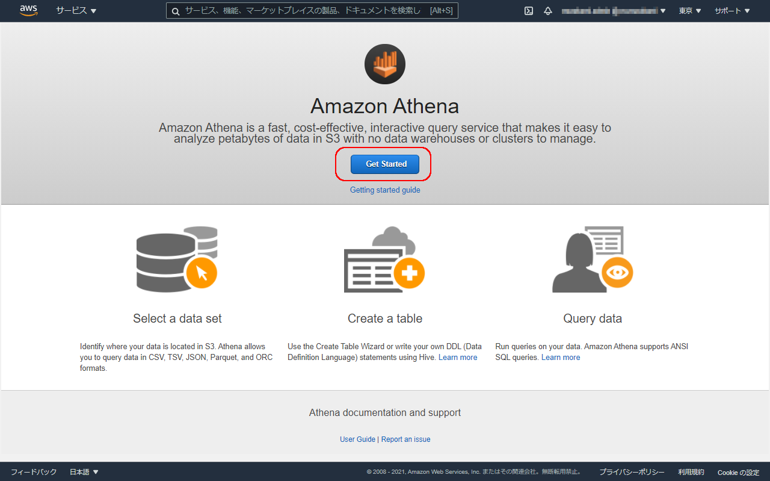770x481 pixels.
Task: Open Learn more under Create a table
Action: click(458, 357)
